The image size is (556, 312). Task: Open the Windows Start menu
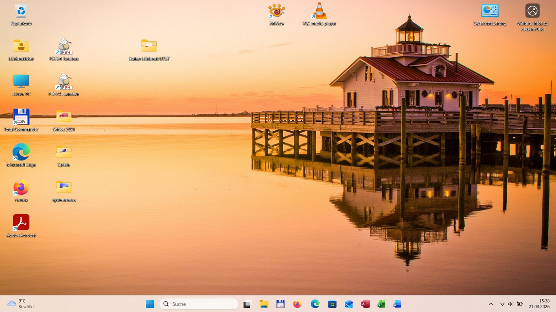[x=150, y=304]
